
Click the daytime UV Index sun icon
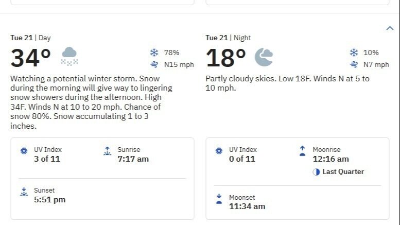tap(24, 151)
